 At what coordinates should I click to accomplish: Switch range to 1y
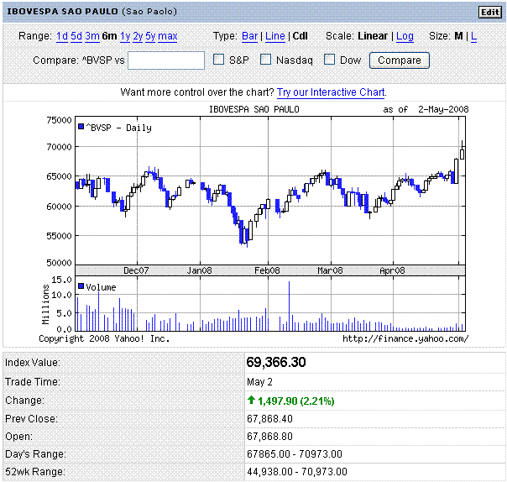(x=125, y=36)
